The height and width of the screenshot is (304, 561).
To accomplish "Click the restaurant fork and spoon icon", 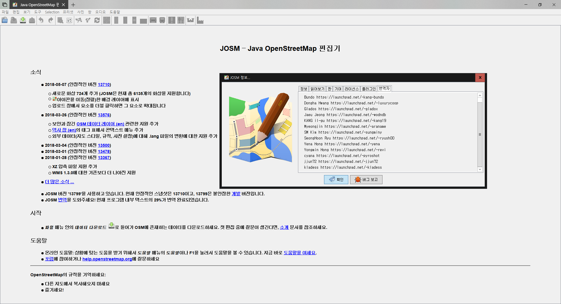I will tap(181, 20).
